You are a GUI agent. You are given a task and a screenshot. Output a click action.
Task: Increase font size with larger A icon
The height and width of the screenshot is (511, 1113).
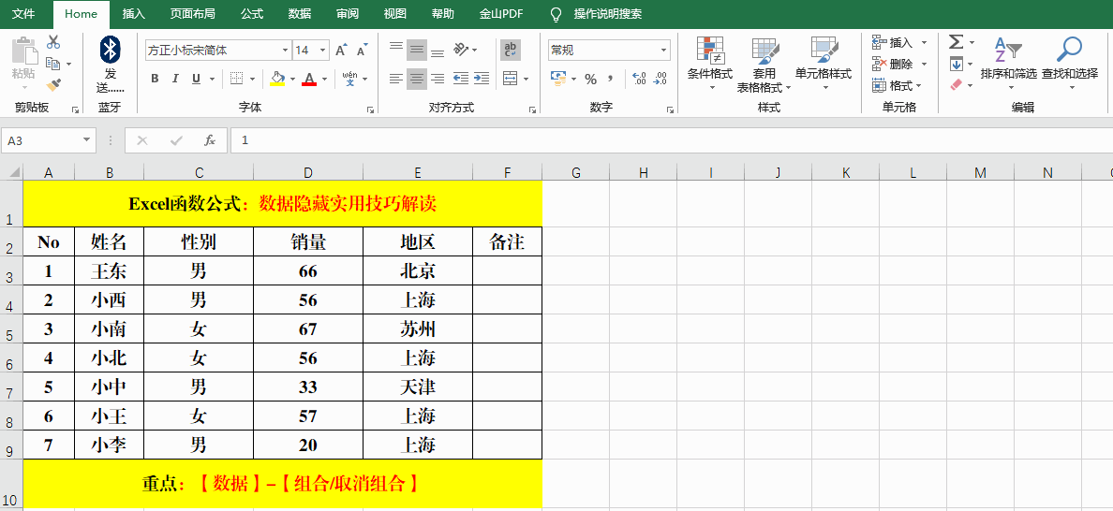[341, 51]
